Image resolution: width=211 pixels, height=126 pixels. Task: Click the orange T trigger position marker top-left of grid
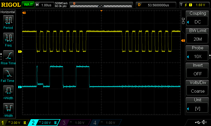(24, 13)
